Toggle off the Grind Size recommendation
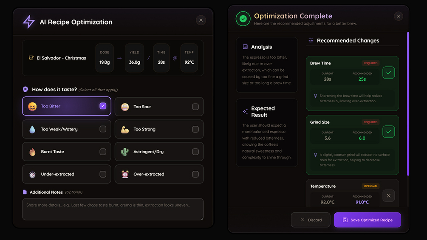 coord(388,132)
